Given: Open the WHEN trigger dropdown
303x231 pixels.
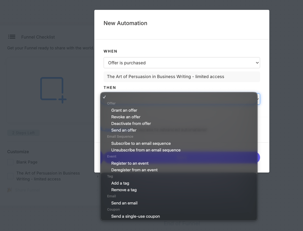Looking at the screenshot, I should pos(182,63).
